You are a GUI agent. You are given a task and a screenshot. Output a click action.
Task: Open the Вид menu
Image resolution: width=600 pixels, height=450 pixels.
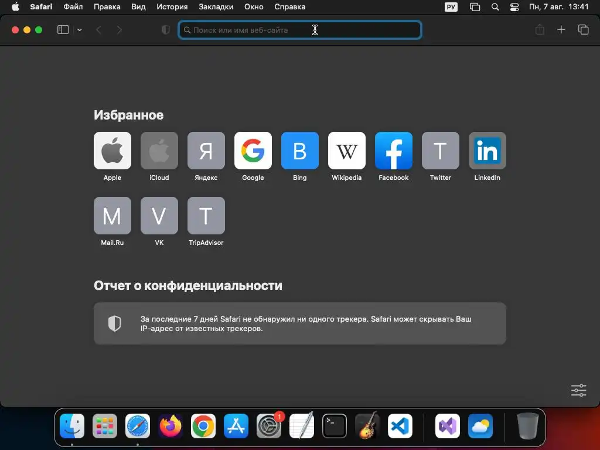tap(138, 7)
